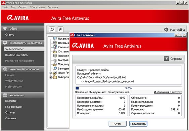Click the globe icon beside Интернет-безопасность
Viewport: 189px width, 131px height.
click(5, 69)
